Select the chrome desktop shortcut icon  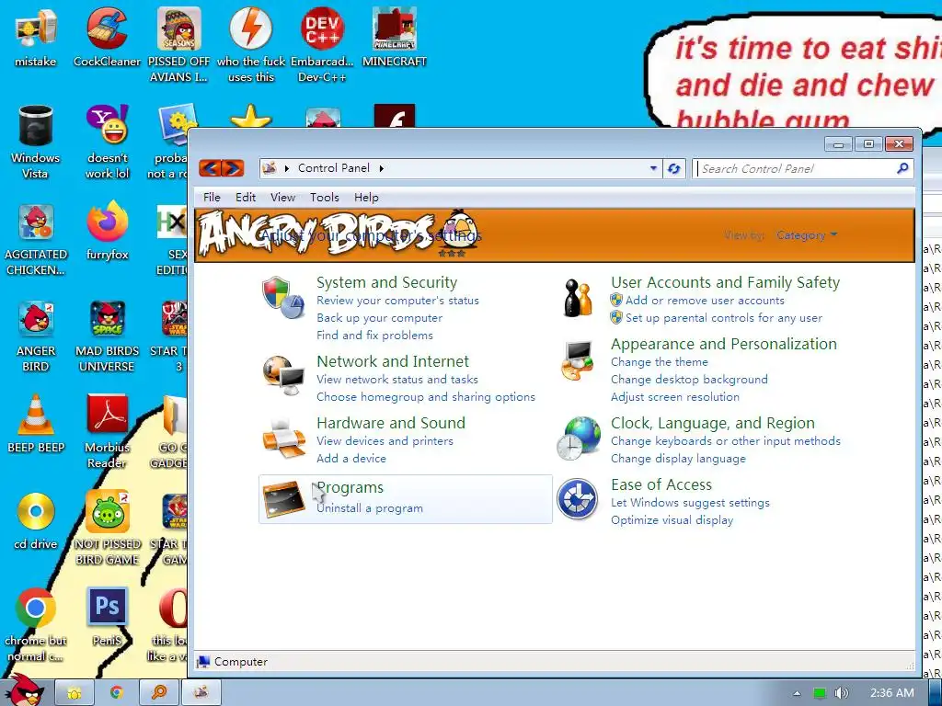tap(36, 608)
